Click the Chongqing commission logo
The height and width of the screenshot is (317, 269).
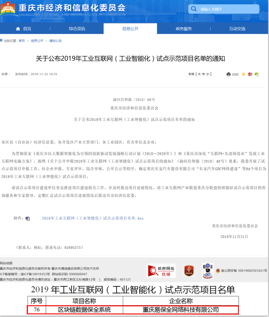pyautogui.click(x=8, y=8)
